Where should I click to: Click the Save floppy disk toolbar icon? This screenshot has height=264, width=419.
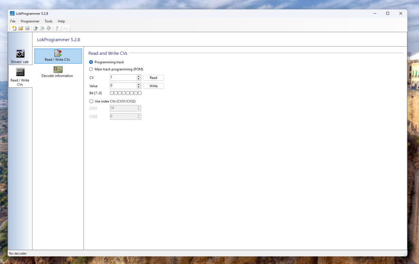[27, 28]
